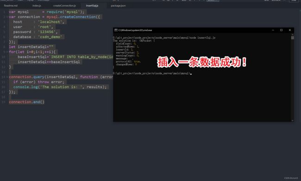301x181 pixels.
Task: Click the cmd scrollbar down arrow
Action: 293,120
